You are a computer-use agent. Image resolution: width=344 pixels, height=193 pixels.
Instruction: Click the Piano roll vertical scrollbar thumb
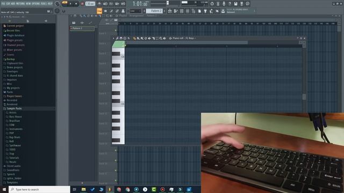click(304, 96)
